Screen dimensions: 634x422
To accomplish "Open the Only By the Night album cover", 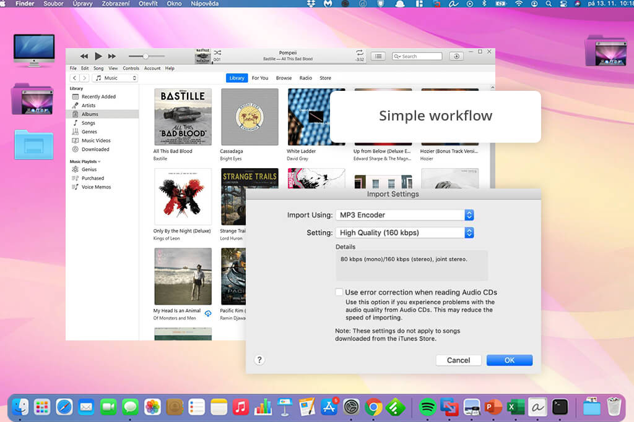I will 183,196.
